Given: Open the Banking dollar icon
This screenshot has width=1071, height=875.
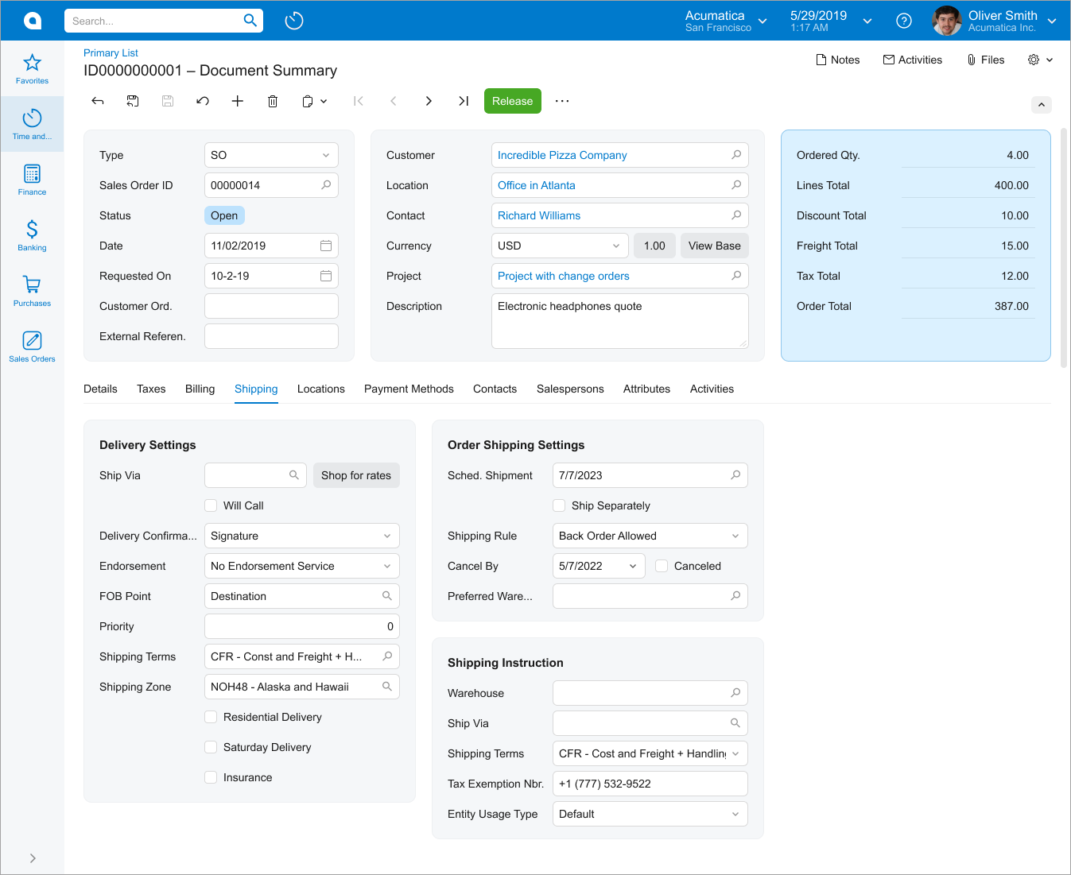Looking at the screenshot, I should click(32, 235).
